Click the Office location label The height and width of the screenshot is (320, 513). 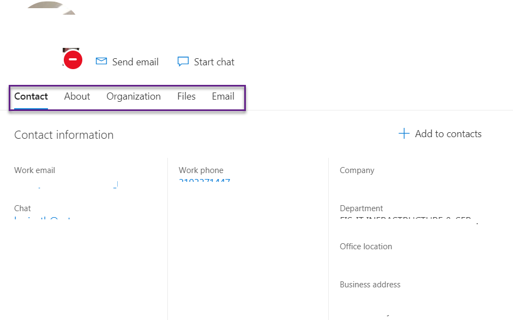tap(366, 247)
